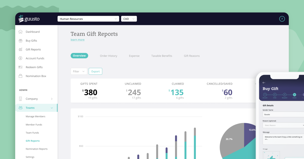Click the $245 Unclaimed value
The height and width of the screenshot is (159, 304).
134,92
